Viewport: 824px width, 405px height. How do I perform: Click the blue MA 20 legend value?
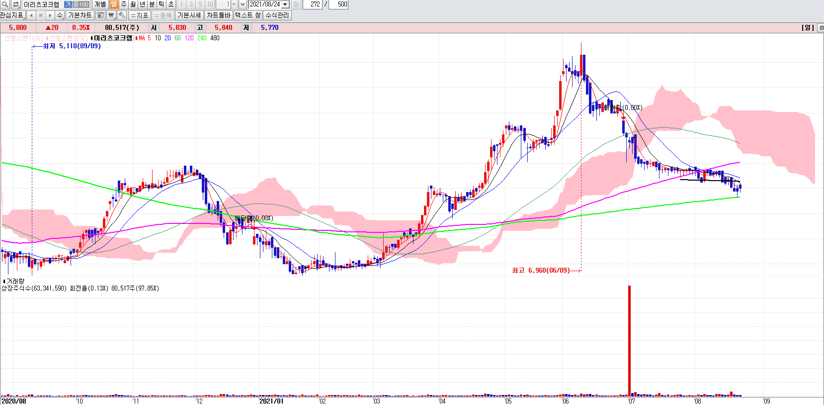coord(167,38)
